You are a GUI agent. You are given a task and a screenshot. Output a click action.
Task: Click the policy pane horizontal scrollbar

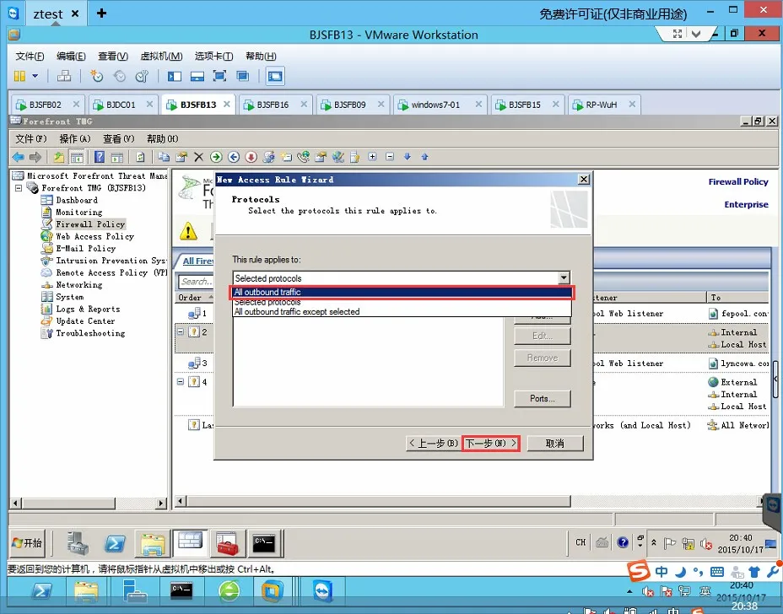pyautogui.click(x=380, y=501)
